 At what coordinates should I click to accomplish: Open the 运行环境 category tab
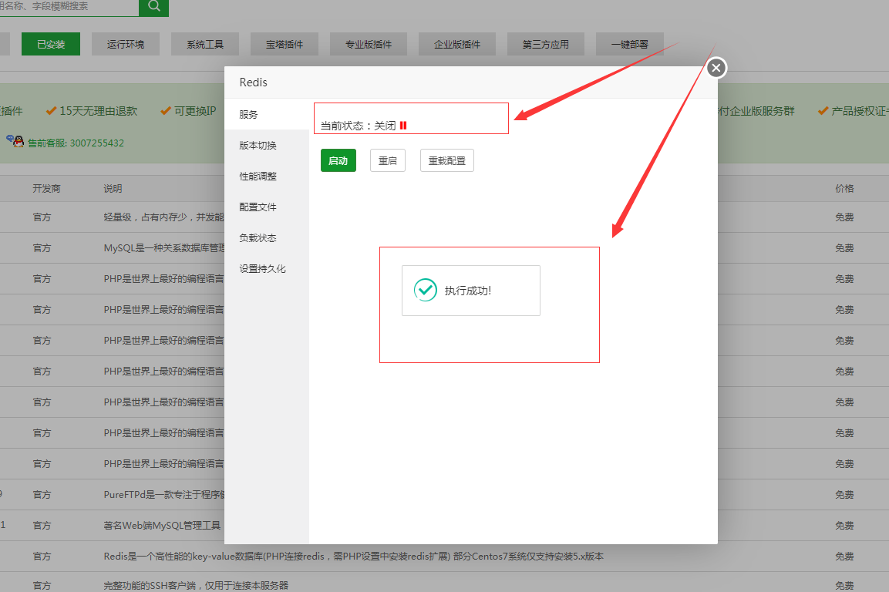pyautogui.click(x=126, y=44)
